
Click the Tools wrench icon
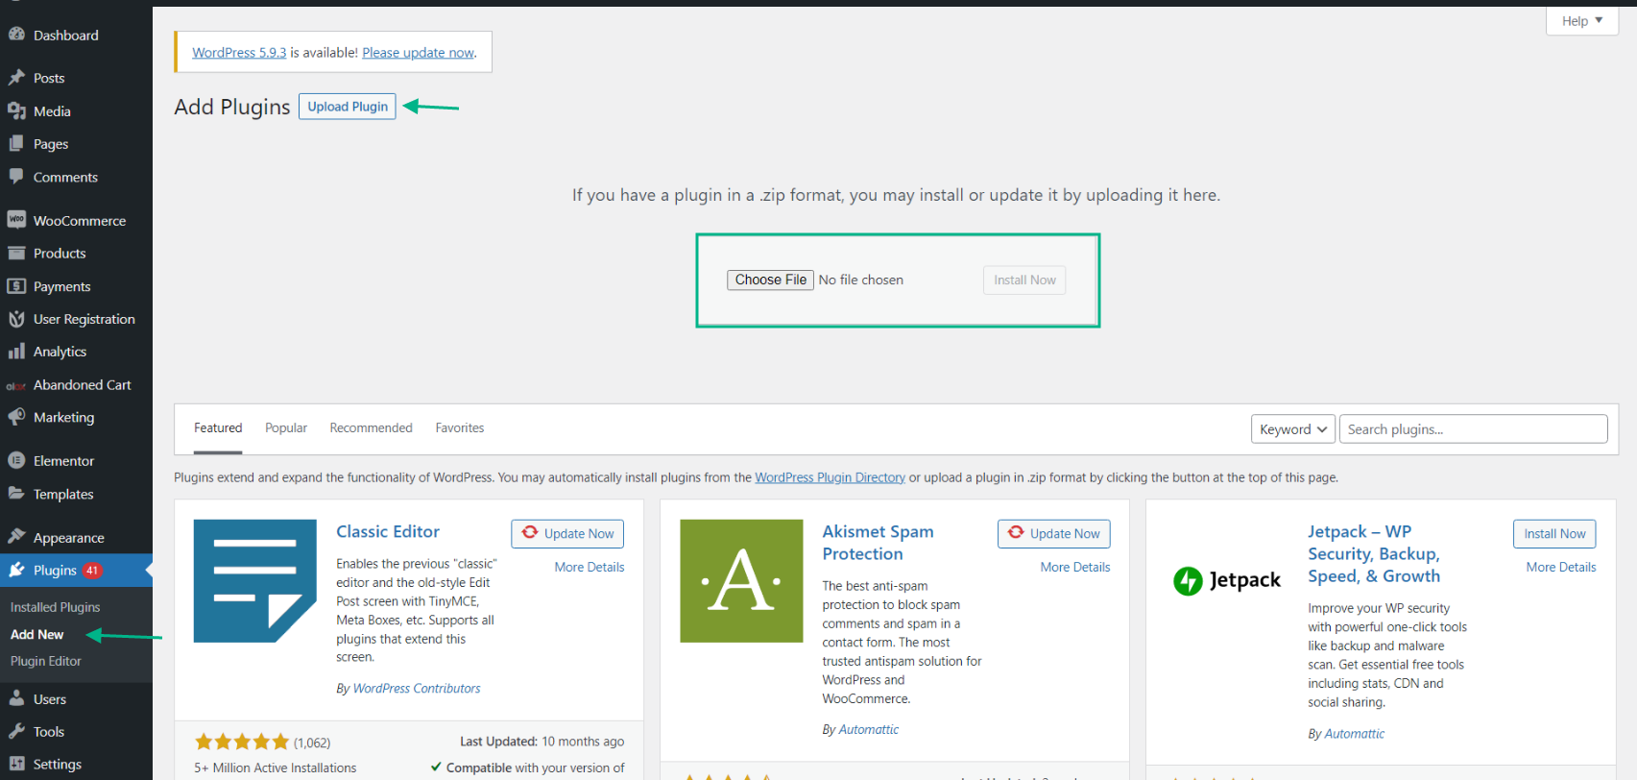click(x=16, y=731)
